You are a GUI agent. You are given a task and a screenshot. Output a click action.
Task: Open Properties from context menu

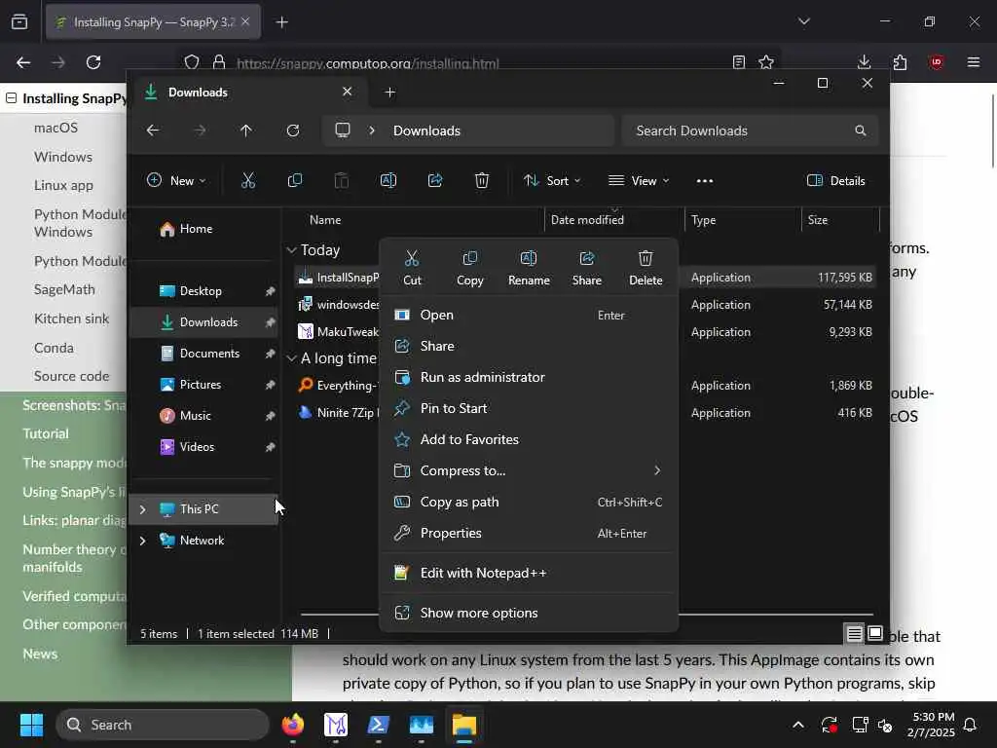pos(529,533)
